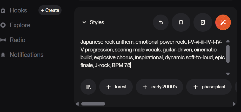The image size is (241, 112).
Task: Collapse the Styles section chevron
Action: point(84,22)
